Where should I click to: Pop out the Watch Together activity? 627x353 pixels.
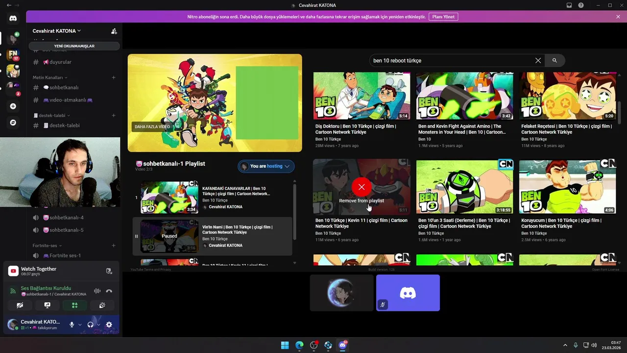(109, 271)
